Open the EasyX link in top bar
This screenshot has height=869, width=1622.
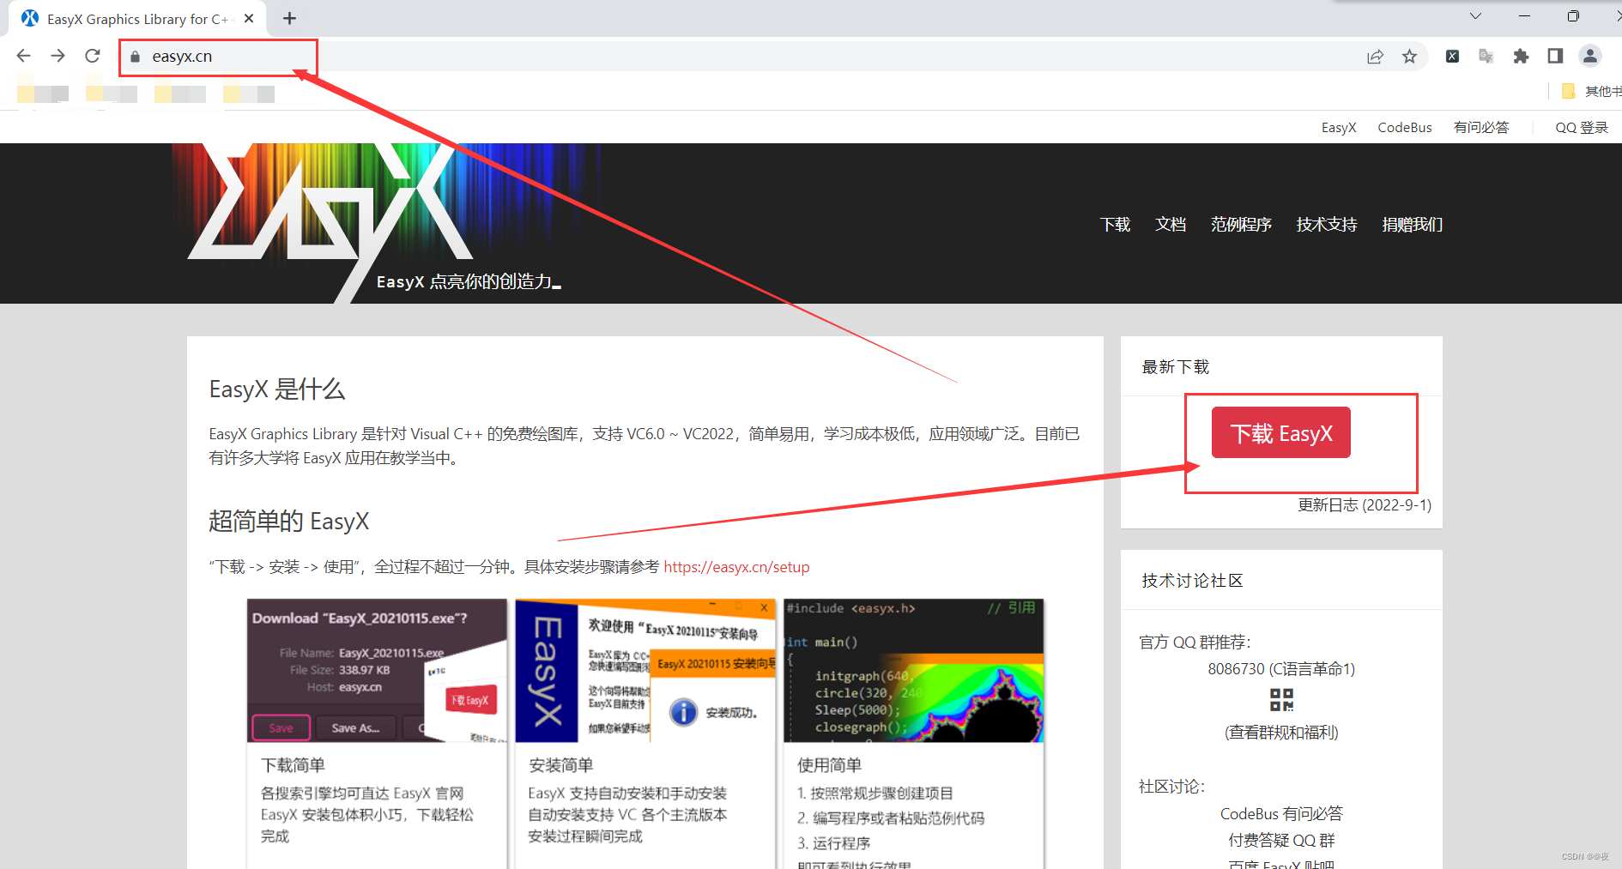tap(1339, 128)
